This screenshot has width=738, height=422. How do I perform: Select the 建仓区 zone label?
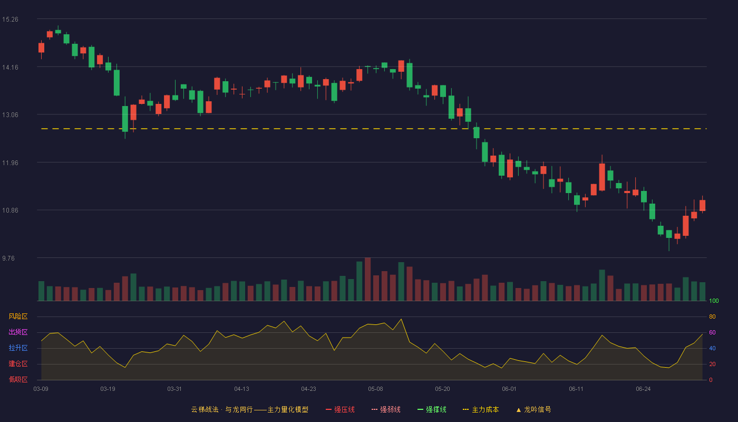[18, 364]
